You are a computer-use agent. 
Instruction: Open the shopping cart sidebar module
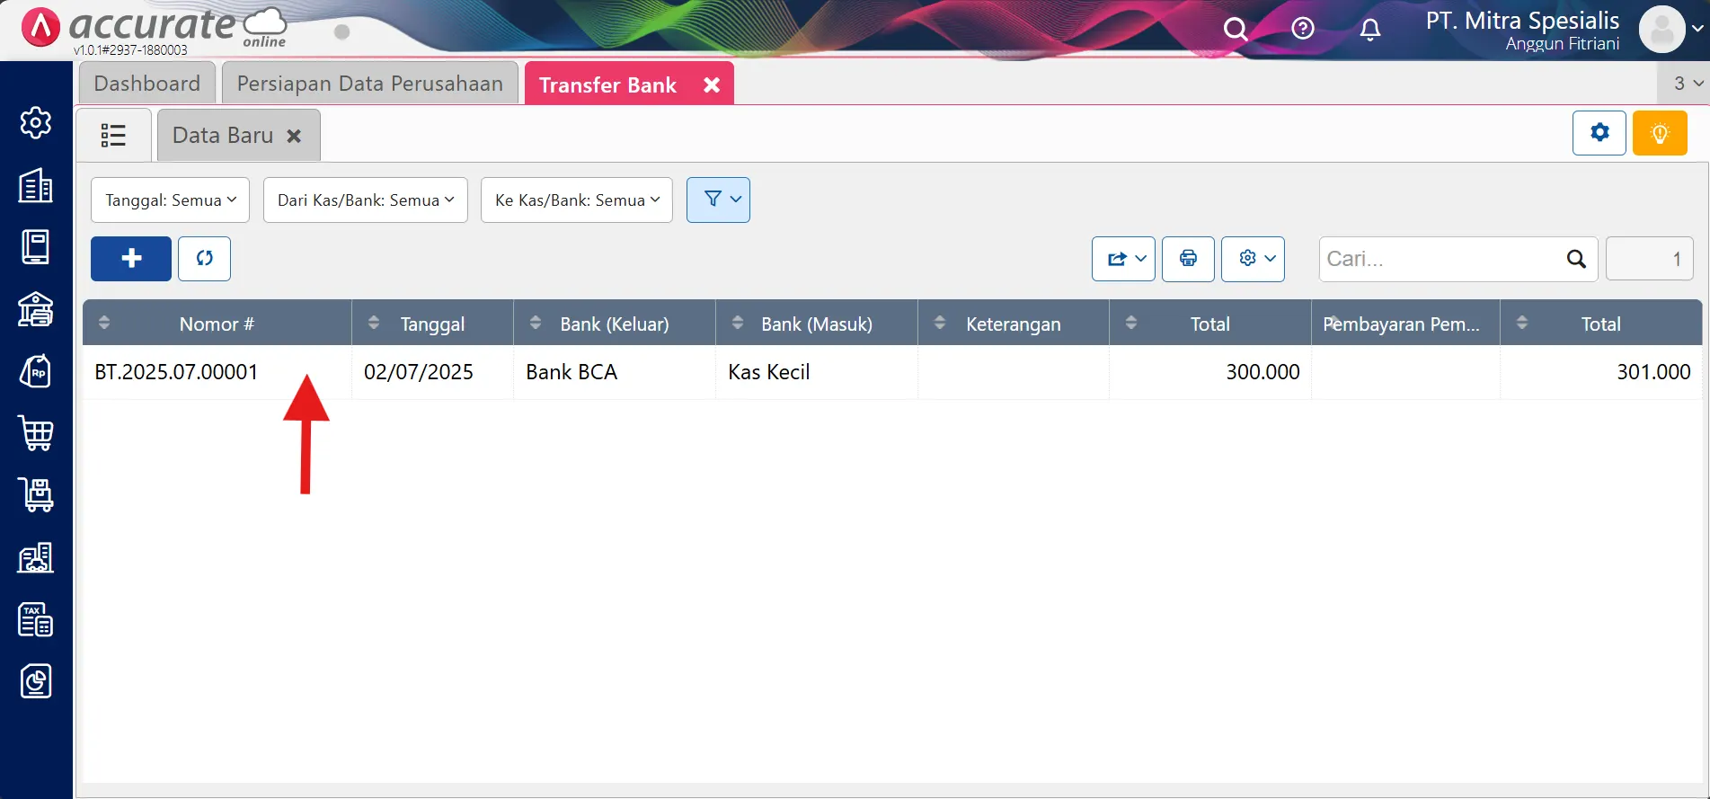(36, 433)
